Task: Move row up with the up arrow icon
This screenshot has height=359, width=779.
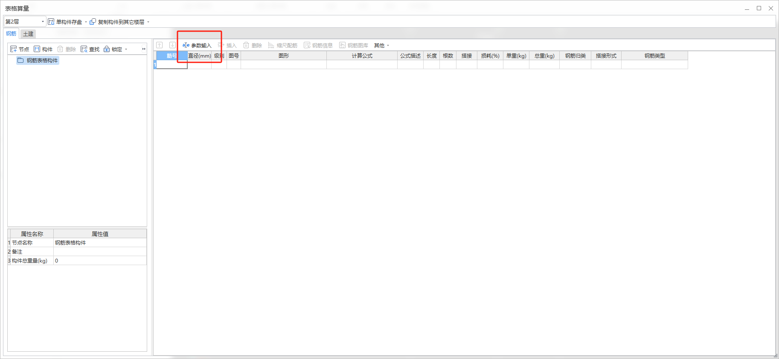Action: (160, 45)
